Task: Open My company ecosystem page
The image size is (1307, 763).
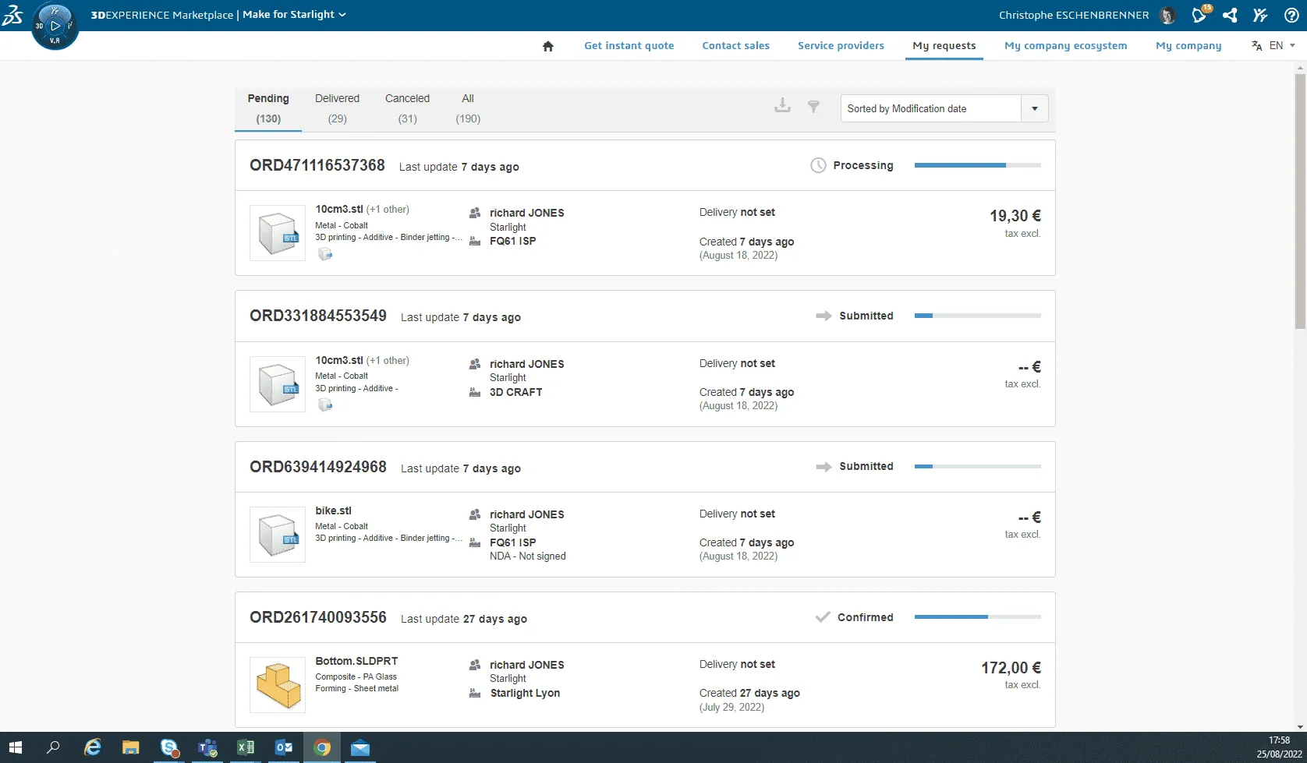Action: tap(1065, 45)
